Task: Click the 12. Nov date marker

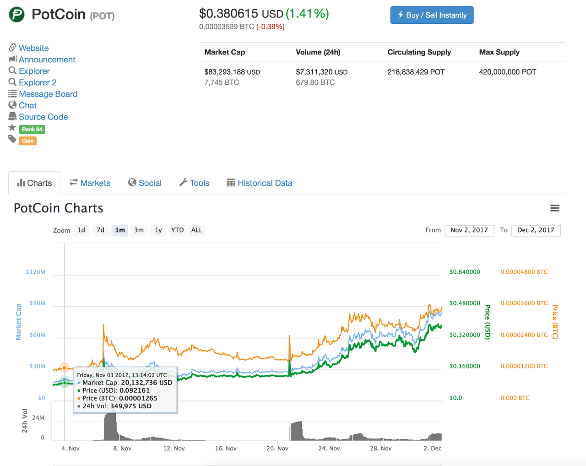Action: [174, 449]
